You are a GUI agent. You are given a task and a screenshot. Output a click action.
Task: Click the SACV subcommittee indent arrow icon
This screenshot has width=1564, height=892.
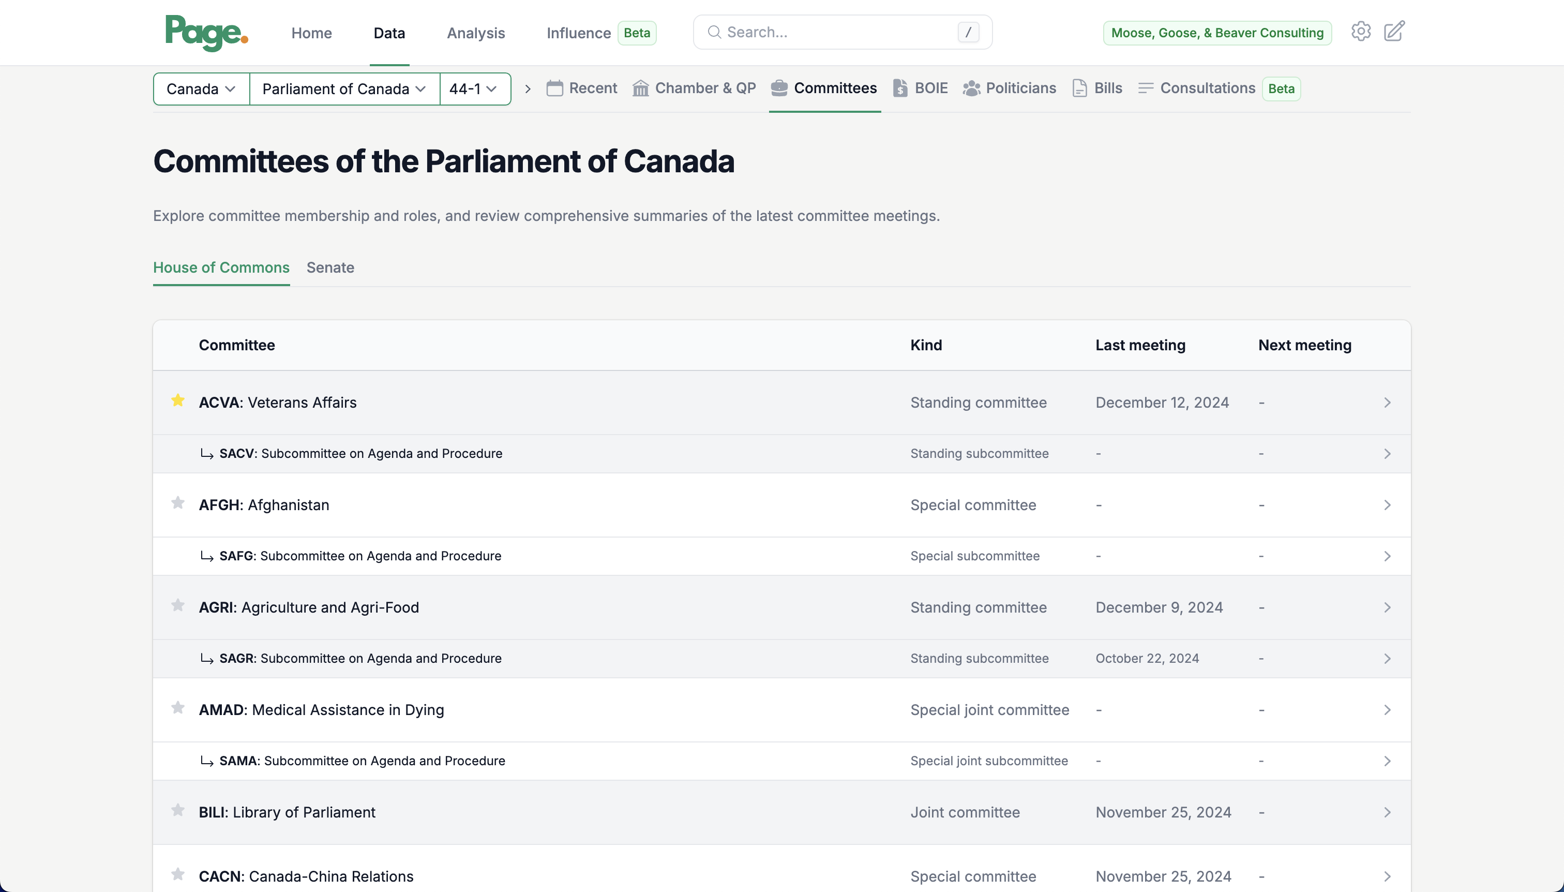point(207,454)
